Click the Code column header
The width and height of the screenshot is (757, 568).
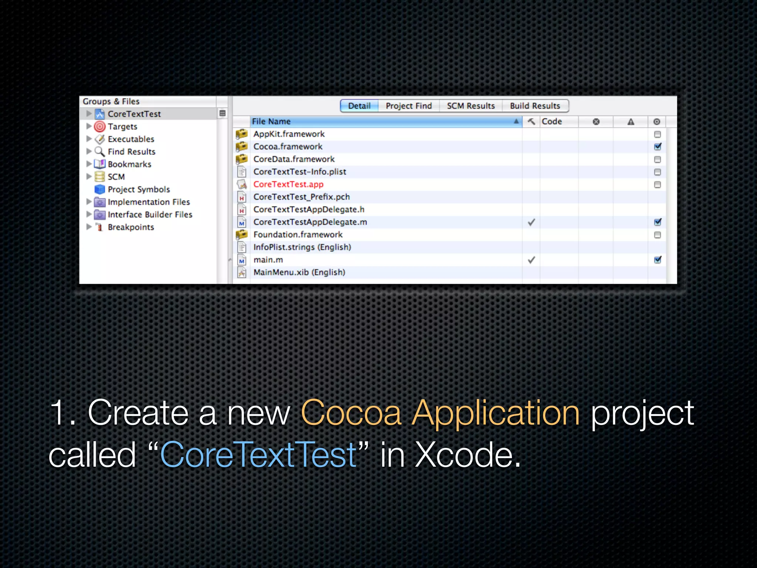559,122
